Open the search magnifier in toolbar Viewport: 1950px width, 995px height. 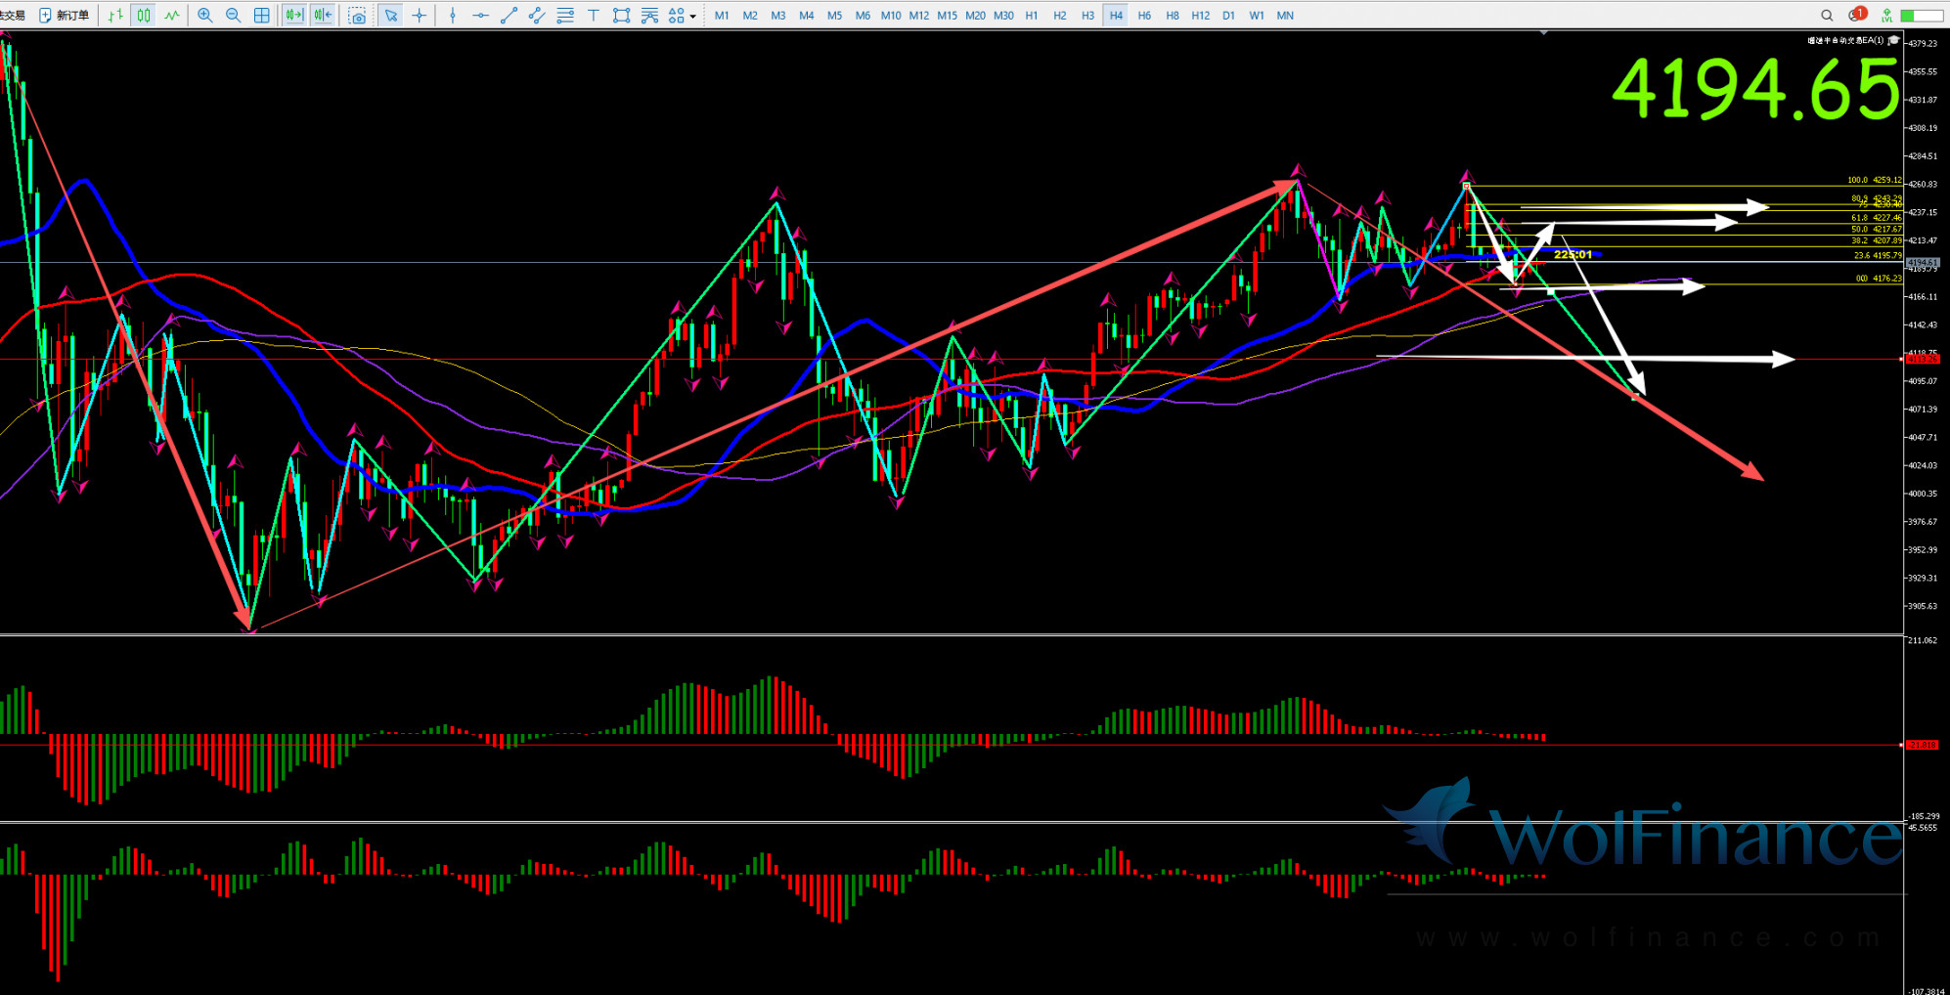coord(1827,16)
